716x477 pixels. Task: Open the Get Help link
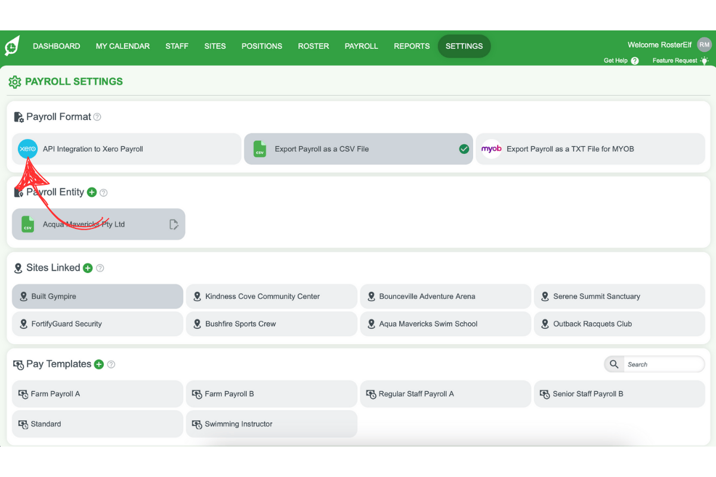pyautogui.click(x=616, y=60)
